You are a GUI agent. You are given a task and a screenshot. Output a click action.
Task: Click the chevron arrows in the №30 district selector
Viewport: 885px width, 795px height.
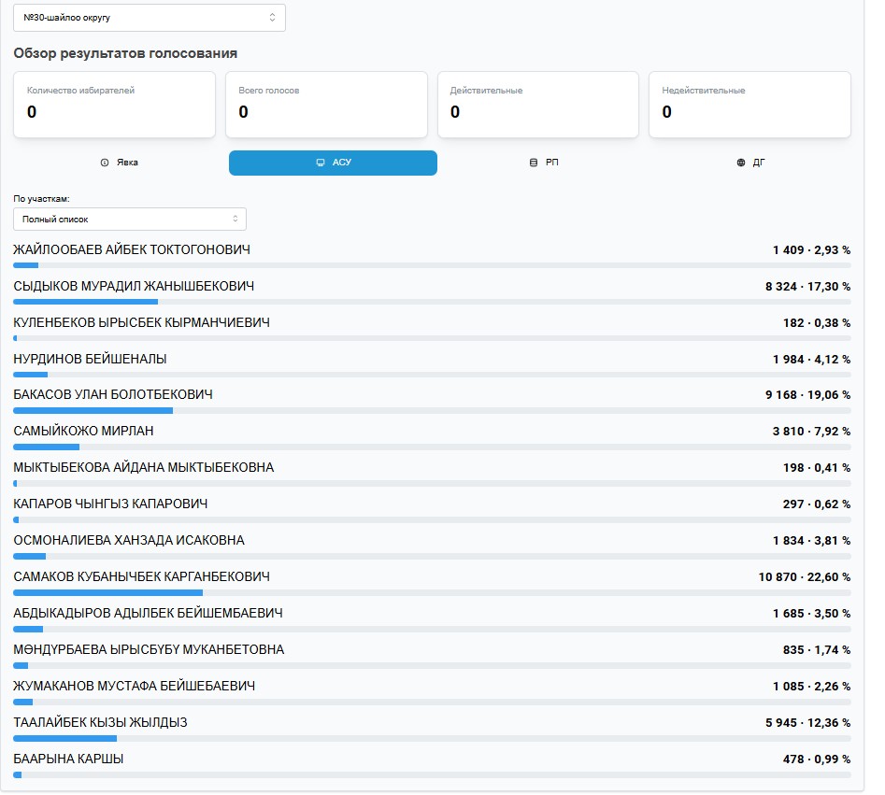272,18
